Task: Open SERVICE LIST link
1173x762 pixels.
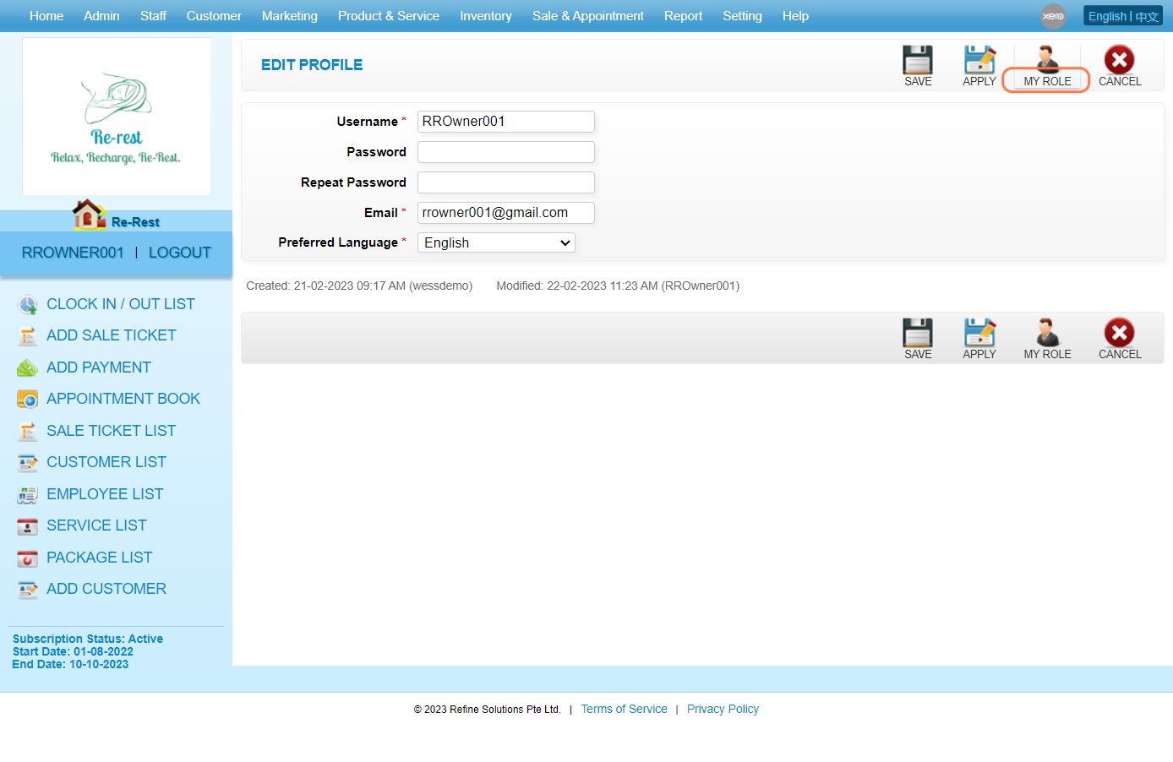Action: pyautogui.click(x=96, y=525)
